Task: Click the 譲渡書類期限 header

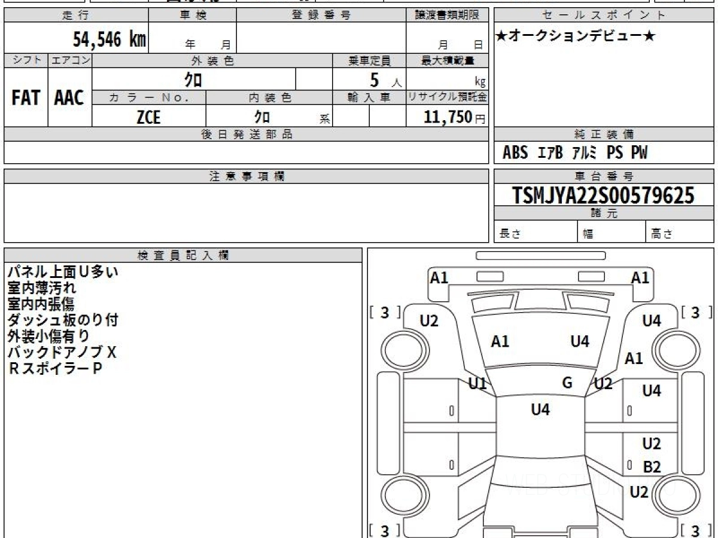Action: [448, 16]
